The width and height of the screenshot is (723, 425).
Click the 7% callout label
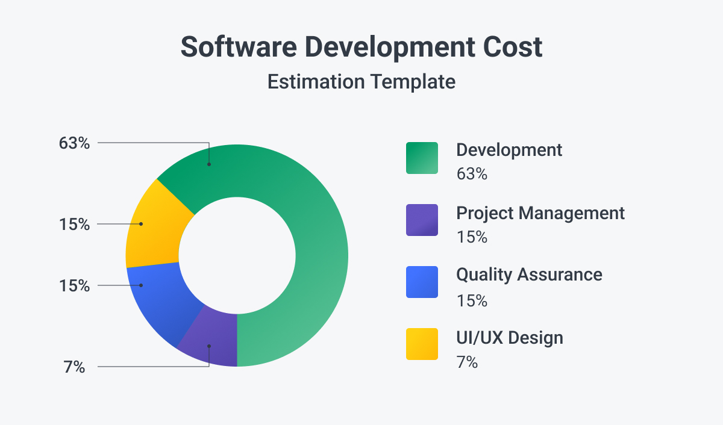(x=75, y=367)
